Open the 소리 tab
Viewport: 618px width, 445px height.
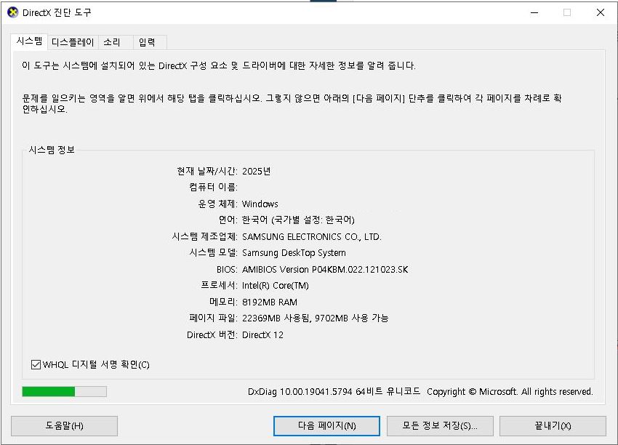pos(113,42)
